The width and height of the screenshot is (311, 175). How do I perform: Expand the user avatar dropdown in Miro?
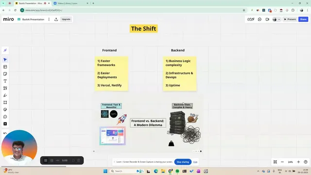coord(279,19)
